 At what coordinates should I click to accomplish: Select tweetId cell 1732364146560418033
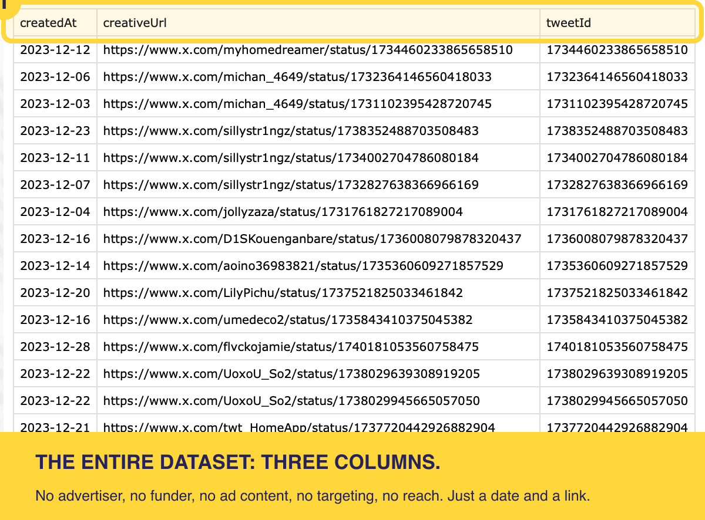617,77
